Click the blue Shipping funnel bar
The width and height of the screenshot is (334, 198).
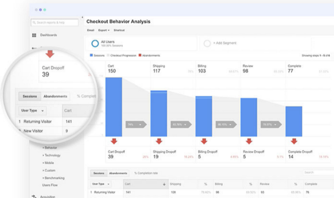tap(159, 113)
